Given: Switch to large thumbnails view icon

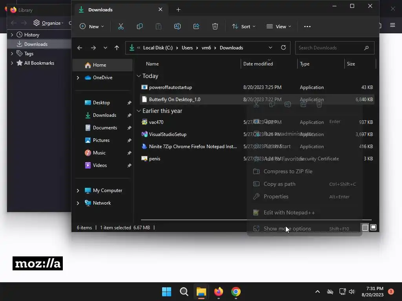Looking at the screenshot, I should pyautogui.click(x=373, y=227).
